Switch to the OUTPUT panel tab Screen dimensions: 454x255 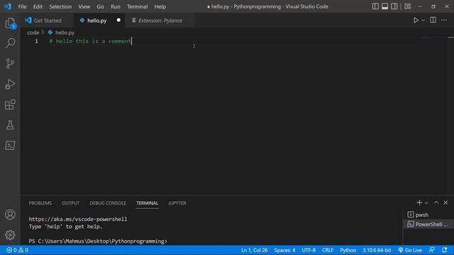71,203
